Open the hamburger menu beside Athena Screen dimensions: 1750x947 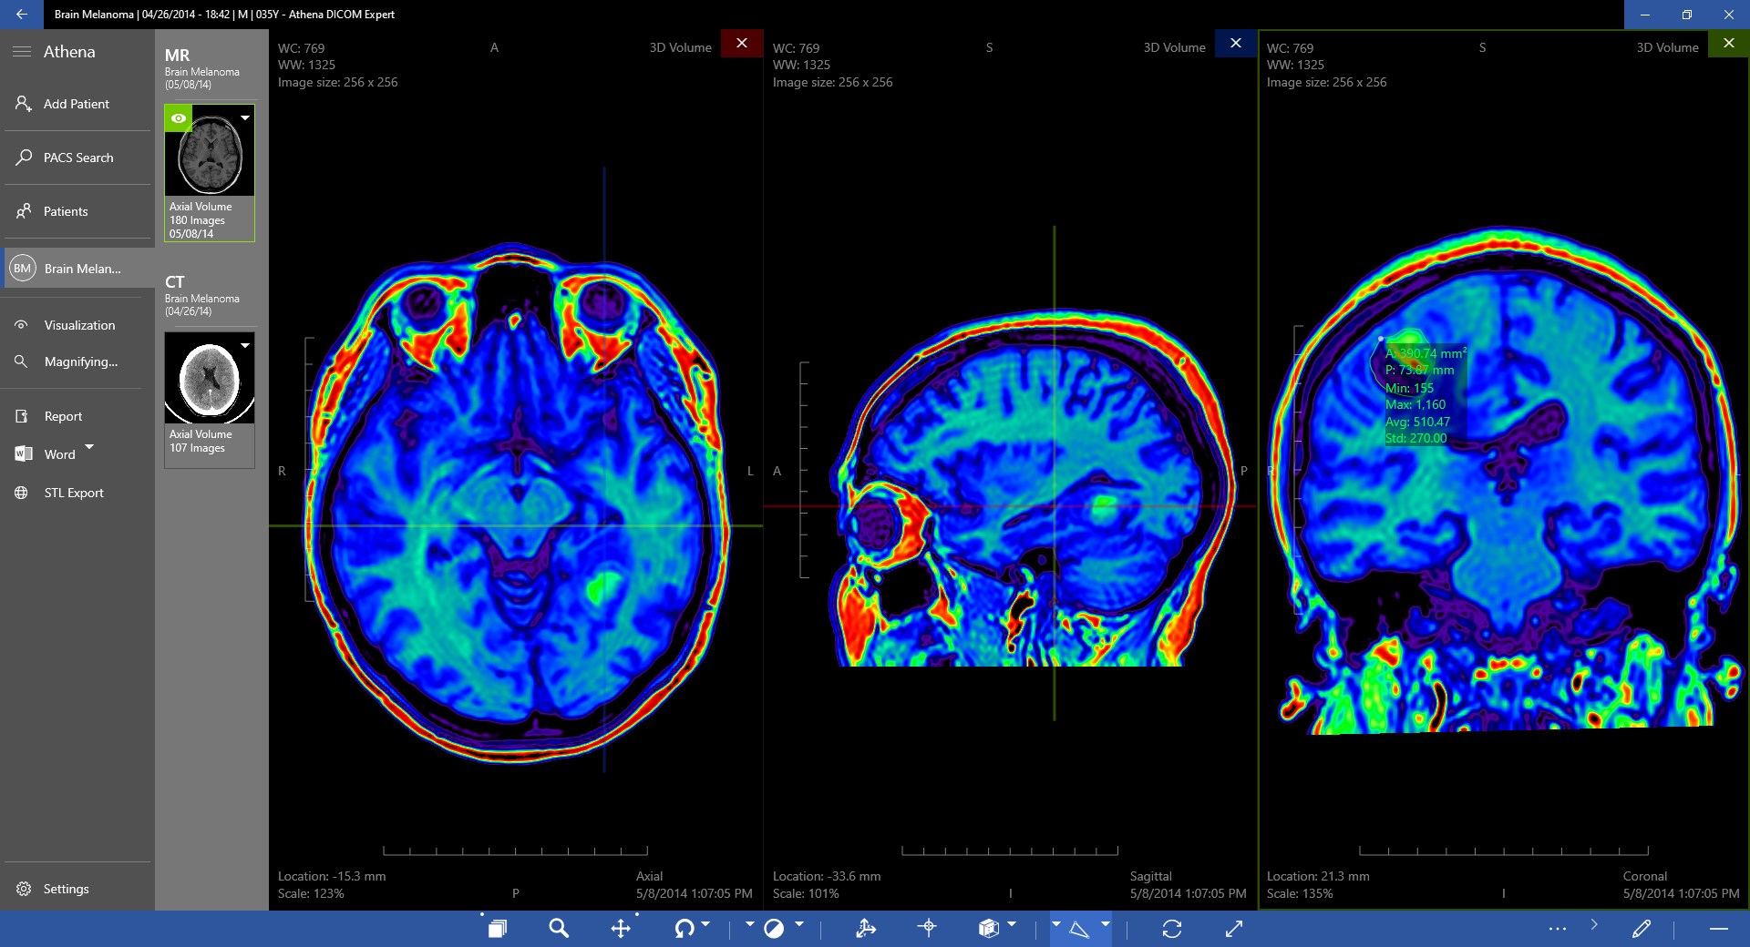pos(22,52)
